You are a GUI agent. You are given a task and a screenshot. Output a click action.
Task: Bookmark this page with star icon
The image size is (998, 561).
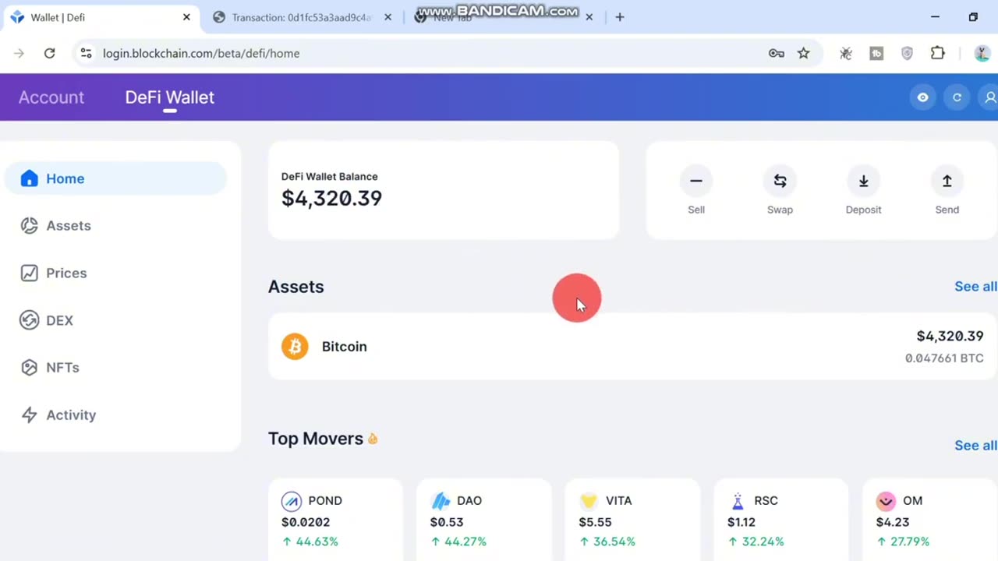(x=803, y=53)
